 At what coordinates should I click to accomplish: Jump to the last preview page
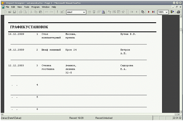click(153, 12)
